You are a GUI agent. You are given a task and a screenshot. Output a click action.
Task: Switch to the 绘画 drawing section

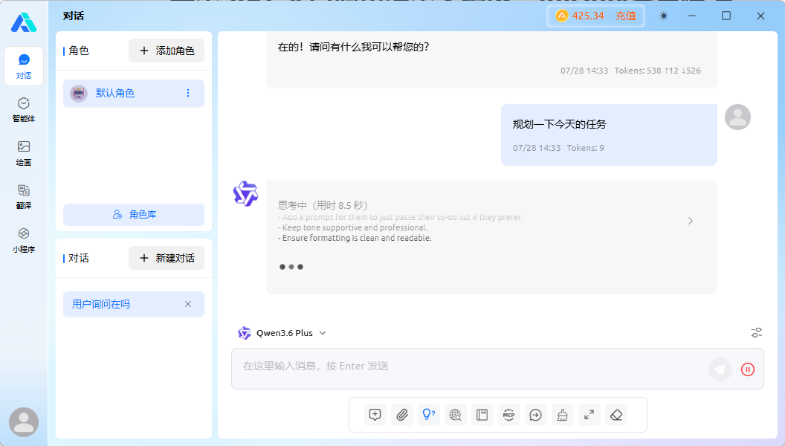[x=24, y=153]
